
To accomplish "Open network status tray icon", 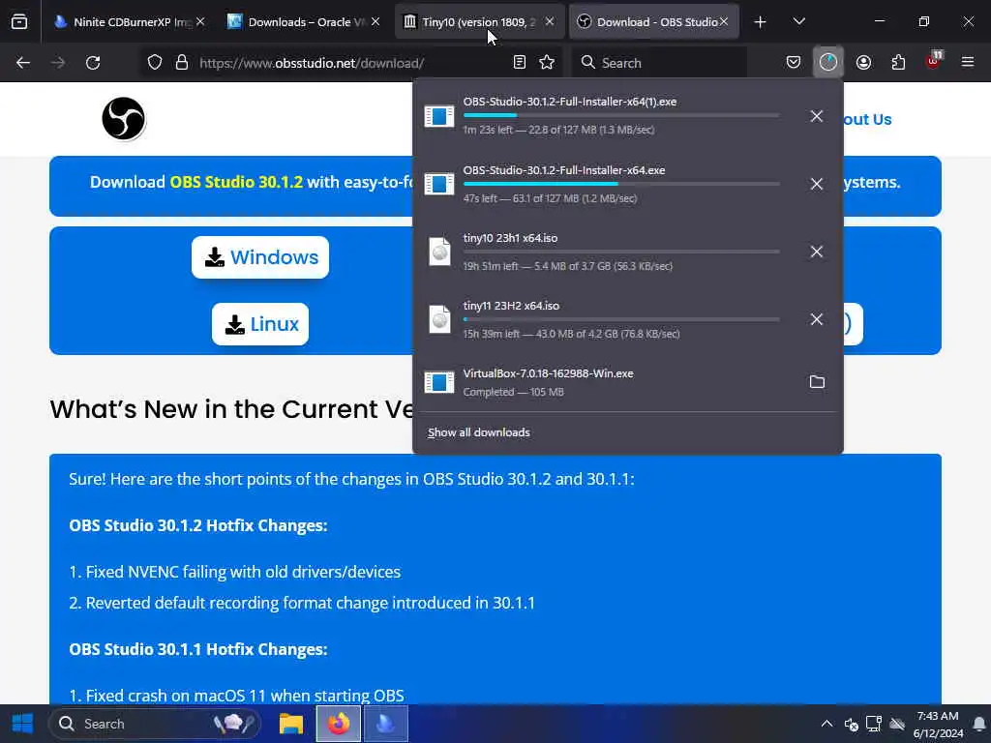I will (x=874, y=724).
